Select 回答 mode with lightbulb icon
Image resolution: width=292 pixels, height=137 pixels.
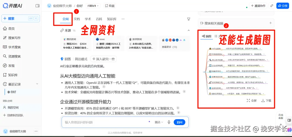point(66,59)
